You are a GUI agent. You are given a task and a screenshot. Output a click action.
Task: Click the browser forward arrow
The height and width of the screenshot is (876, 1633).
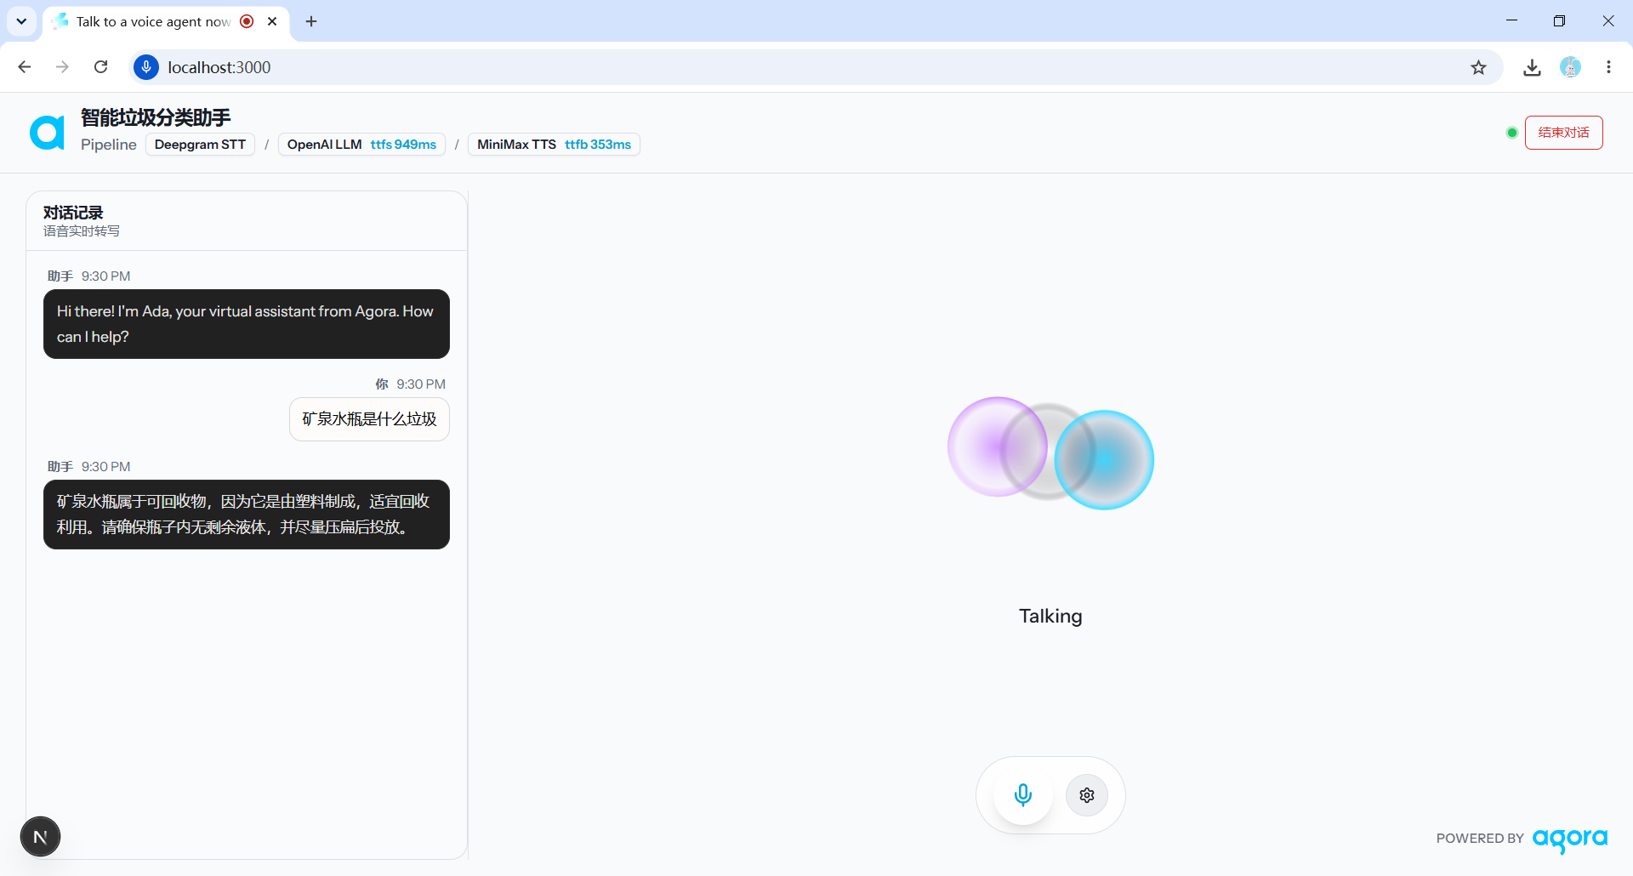(62, 67)
